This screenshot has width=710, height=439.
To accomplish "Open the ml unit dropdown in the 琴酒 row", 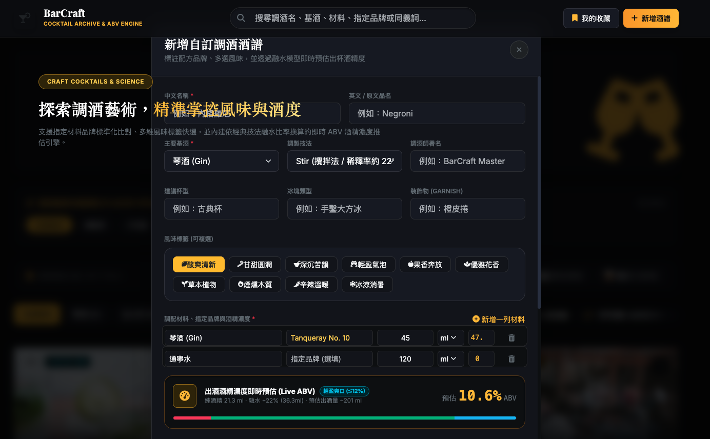I will coord(451,338).
